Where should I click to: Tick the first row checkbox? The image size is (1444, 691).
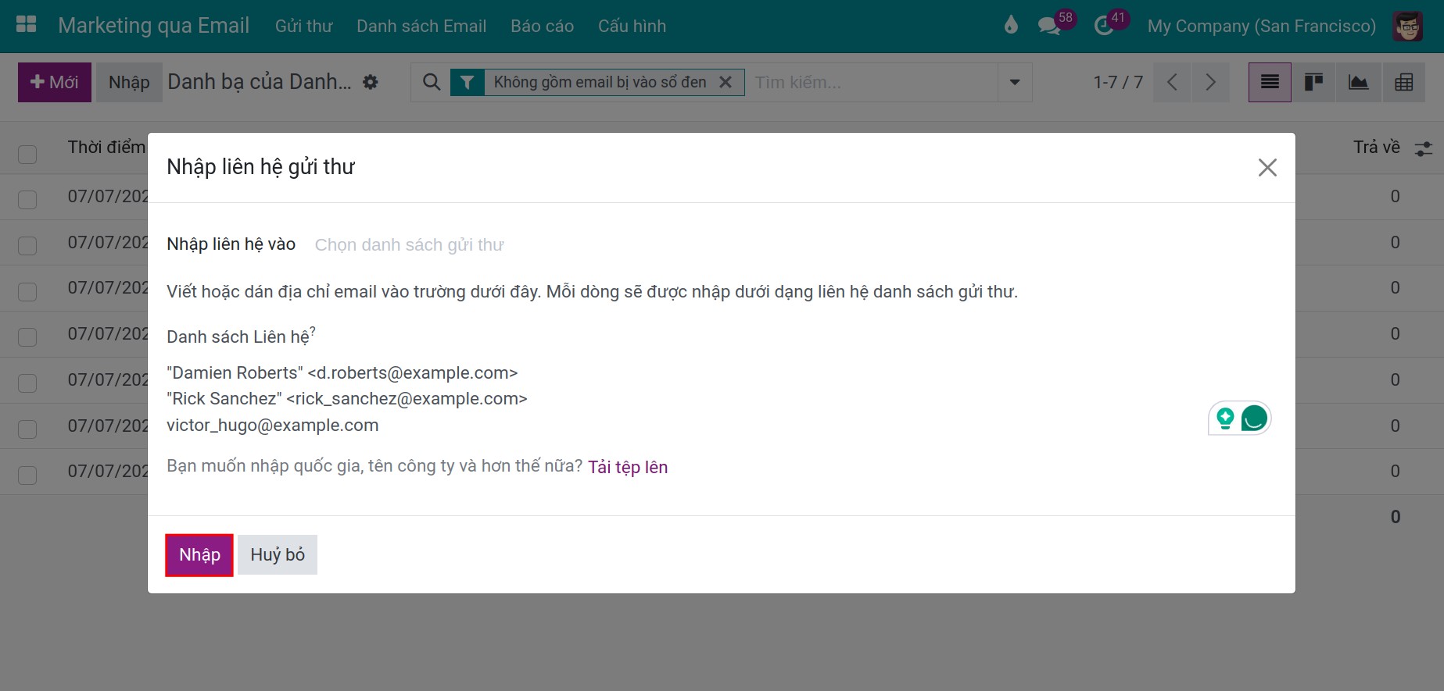click(27, 199)
